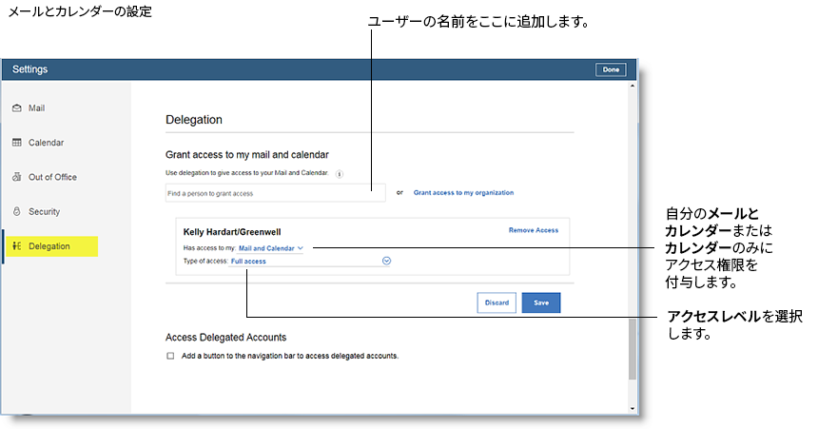Click the Discard button
The height and width of the screenshot is (429, 818).
point(497,302)
